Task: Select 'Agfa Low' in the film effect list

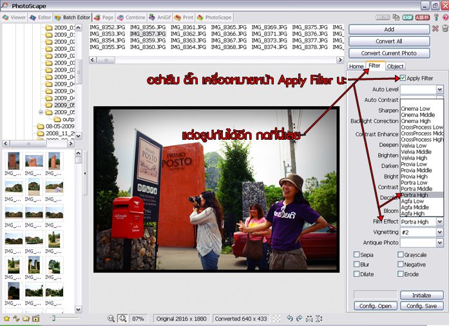Action: (421, 201)
